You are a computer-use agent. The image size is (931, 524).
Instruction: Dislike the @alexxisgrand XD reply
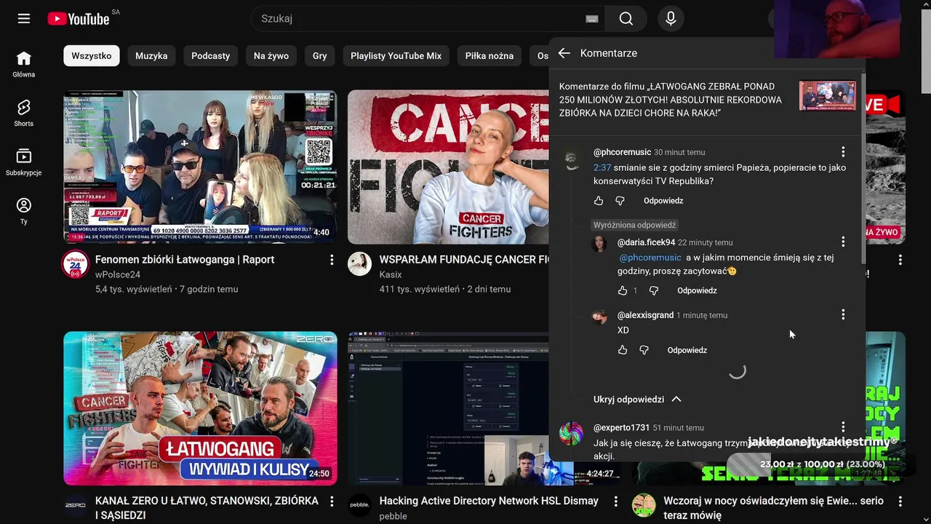tap(644, 350)
